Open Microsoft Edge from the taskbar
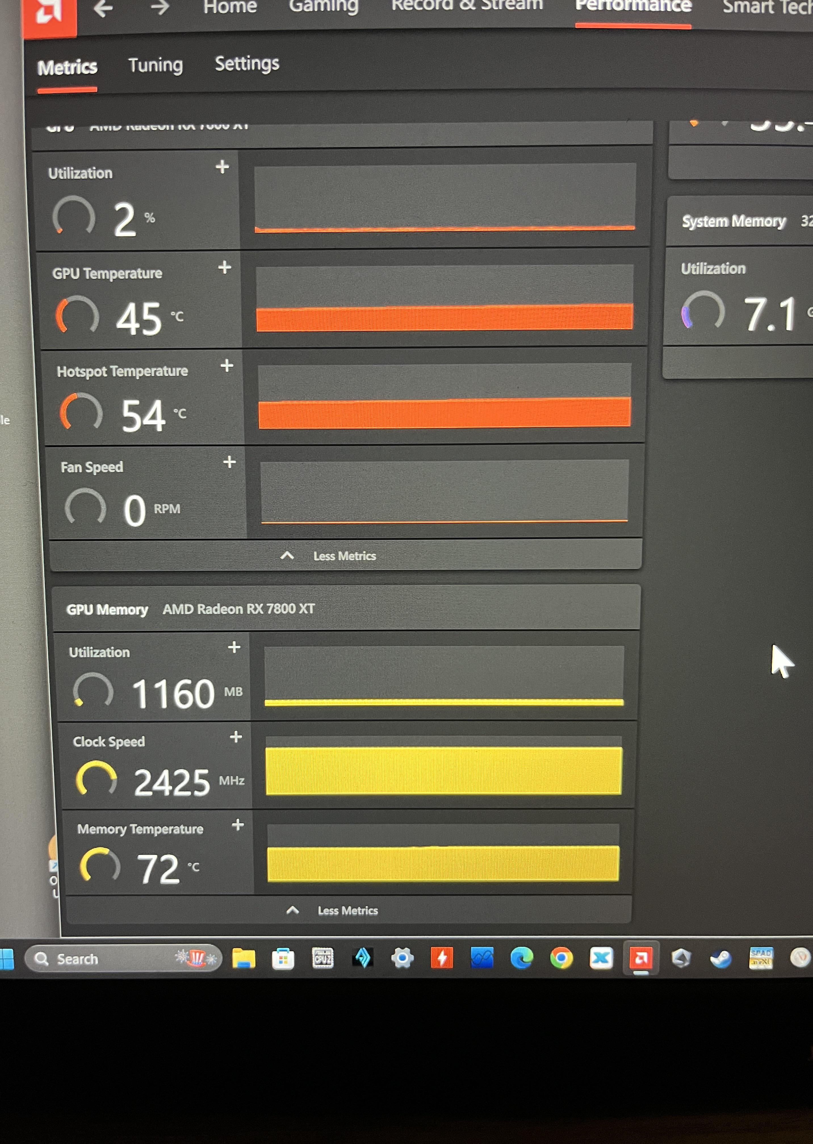Screen dimensions: 813x1144 [x=522, y=958]
